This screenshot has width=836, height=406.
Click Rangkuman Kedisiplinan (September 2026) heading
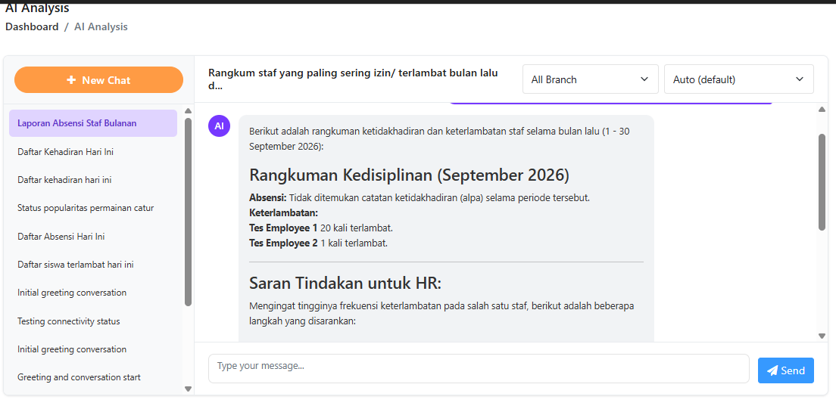tap(409, 175)
